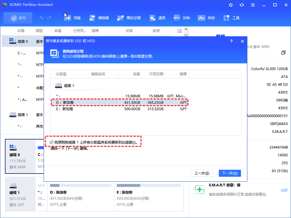Toggle delete all partitions on disk 1 checkbox

tap(51, 142)
